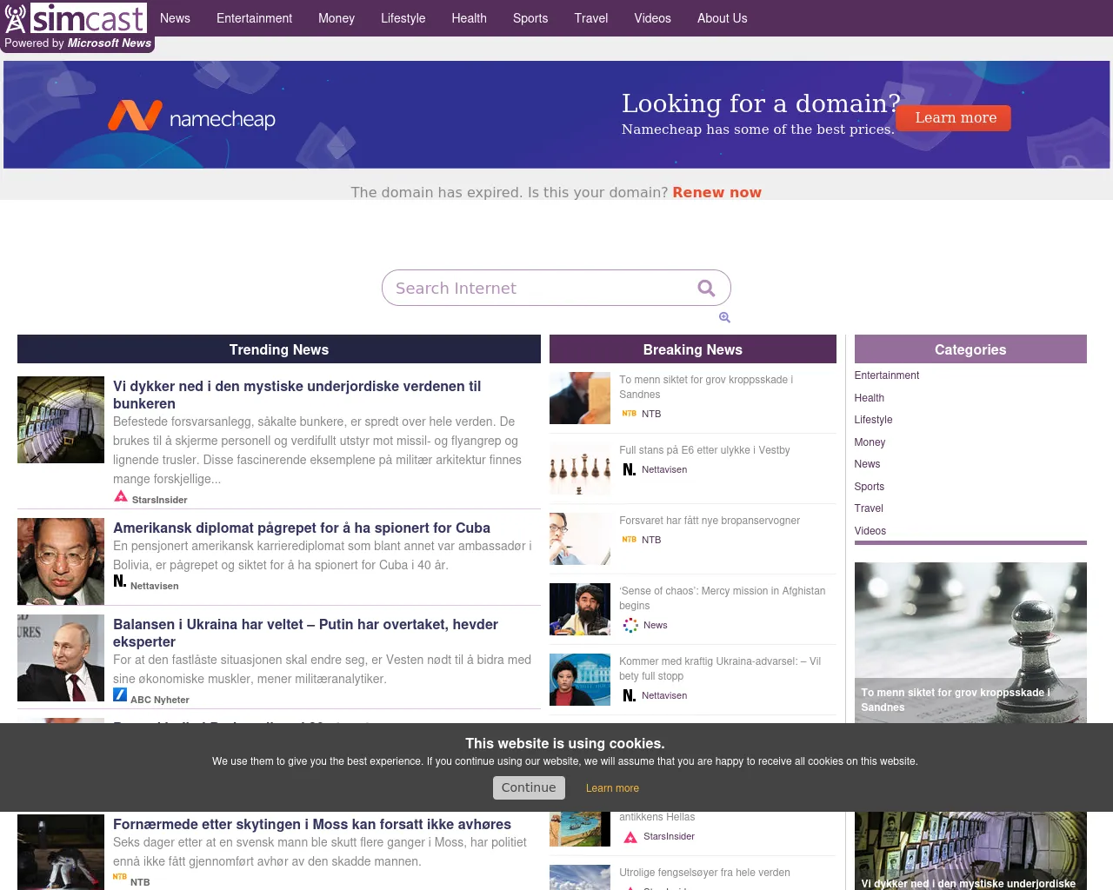The height and width of the screenshot is (890, 1113).
Task: Click thumbnail beside To menn siktet story
Action: (x=580, y=398)
